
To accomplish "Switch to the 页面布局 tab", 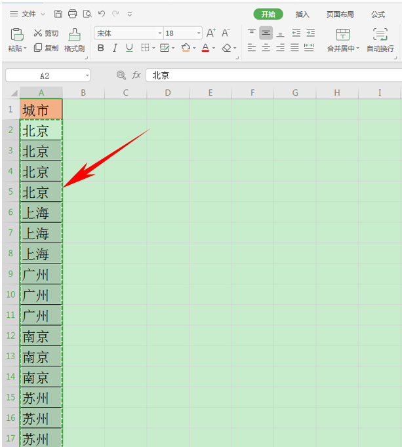I will (x=340, y=14).
